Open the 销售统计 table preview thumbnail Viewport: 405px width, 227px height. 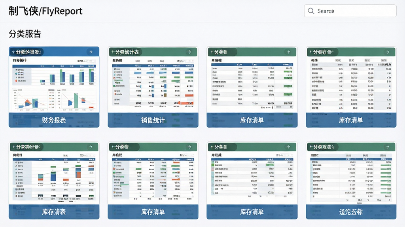(153, 84)
